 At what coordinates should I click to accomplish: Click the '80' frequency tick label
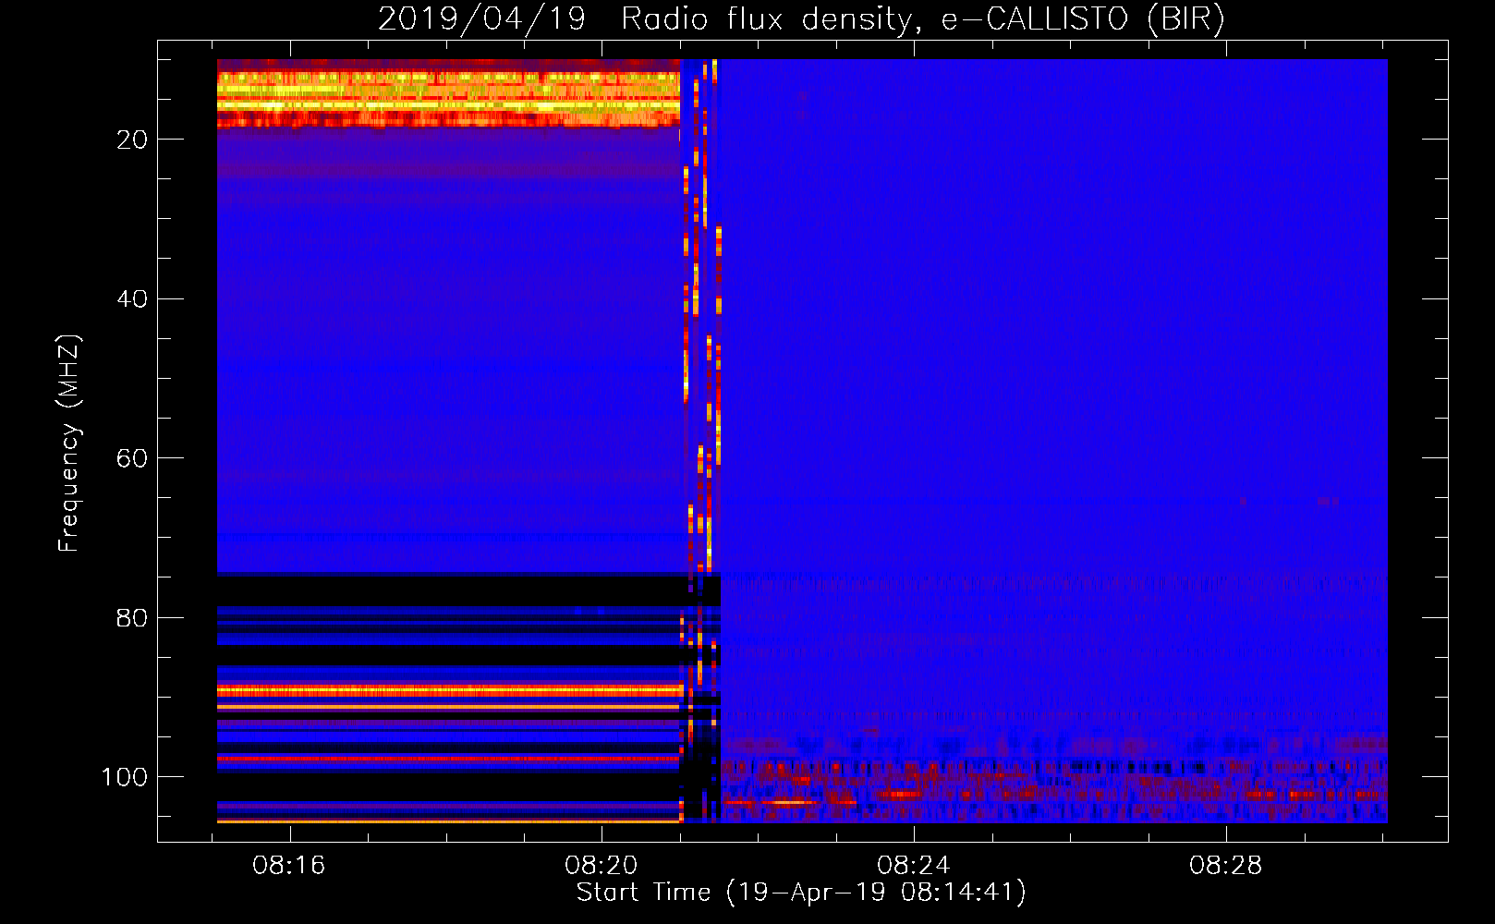pyautogui.click(x=132, y=618)
